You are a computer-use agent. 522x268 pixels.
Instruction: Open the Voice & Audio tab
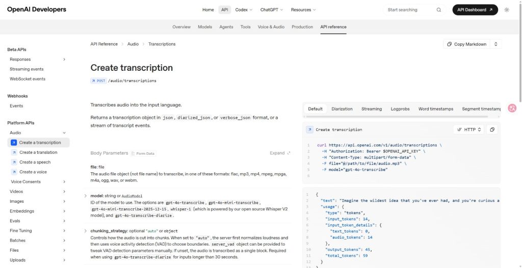coord(271,27)
